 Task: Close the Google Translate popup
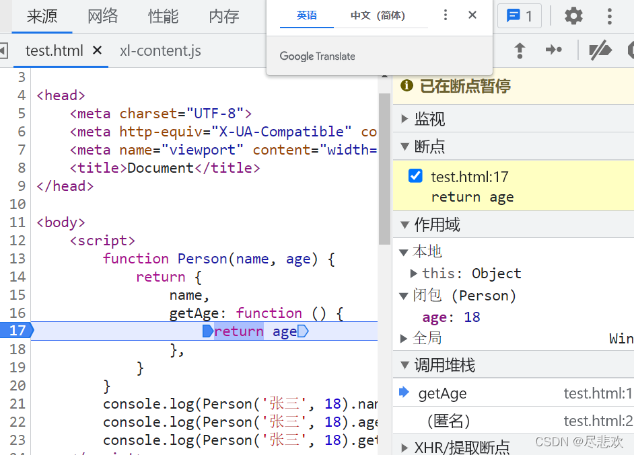472,15
